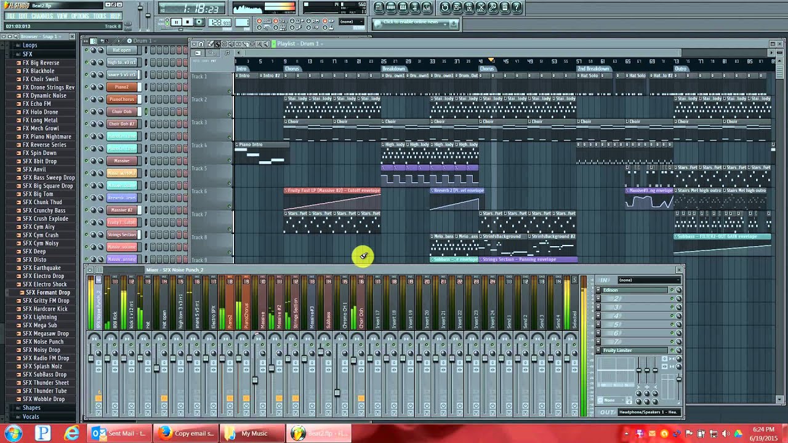788x443 pixels.
Task: Toggle effect slot 2 enable LED
Action: point(672,298)
